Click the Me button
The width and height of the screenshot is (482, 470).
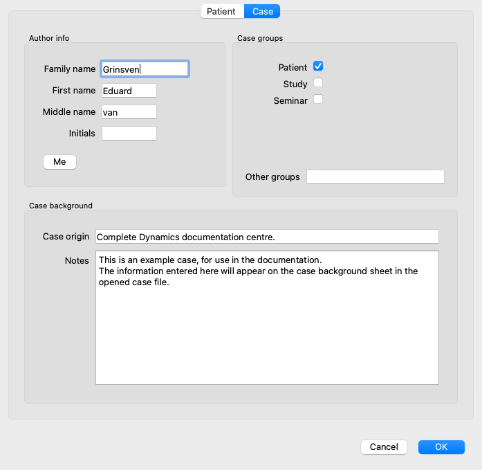click(x=59, y=162)
